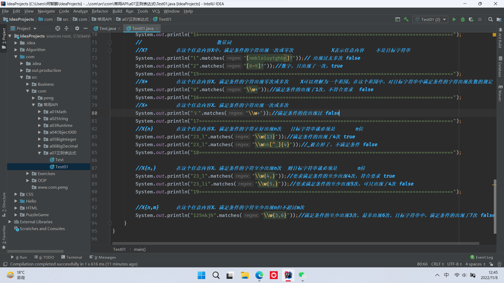Viewport: 504px width, 283px height.
Task: Collapse the a07正则表达式 folder
Action: pyautogui.click(x=39, y=153)
